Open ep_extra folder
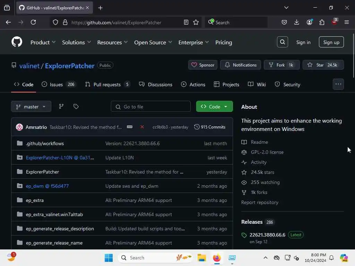The height and width of the screenshot is (266, 355). [x=35, y=200]
